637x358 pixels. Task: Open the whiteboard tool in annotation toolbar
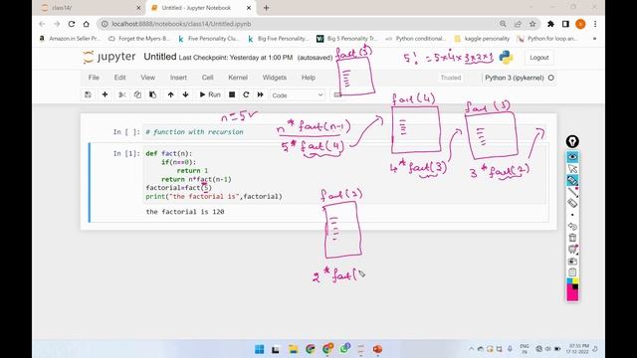click(x=572, y=249)
